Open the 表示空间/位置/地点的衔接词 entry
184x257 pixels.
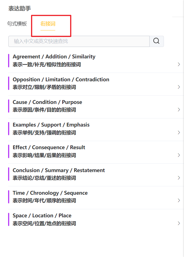coord(44,223)
